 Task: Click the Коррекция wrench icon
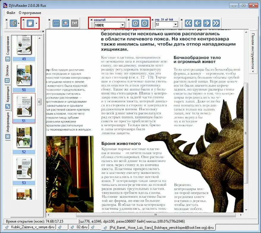(8, 106)
